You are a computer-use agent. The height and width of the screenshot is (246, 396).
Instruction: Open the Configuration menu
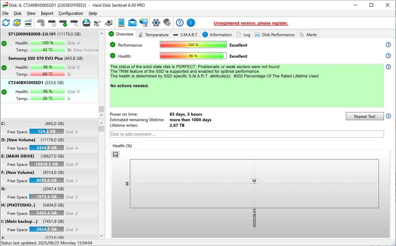[71, 14]
